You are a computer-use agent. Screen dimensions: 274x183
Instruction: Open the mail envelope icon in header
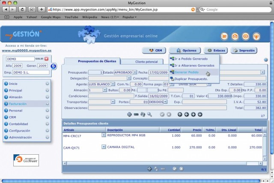point(235,36)
